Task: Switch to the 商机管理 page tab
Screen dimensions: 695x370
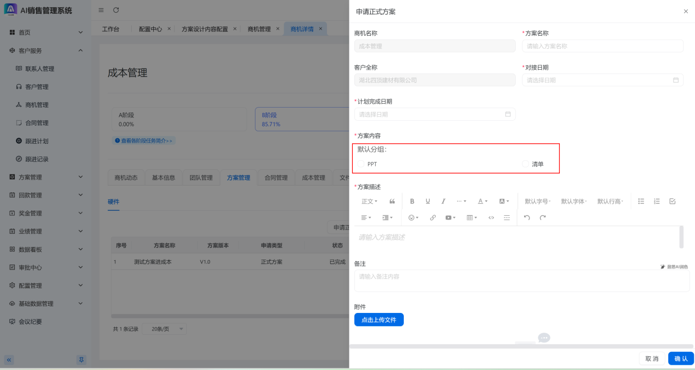Action: point(259,29)
